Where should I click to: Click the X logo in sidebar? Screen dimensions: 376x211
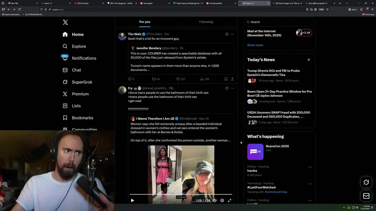(65, 22)
